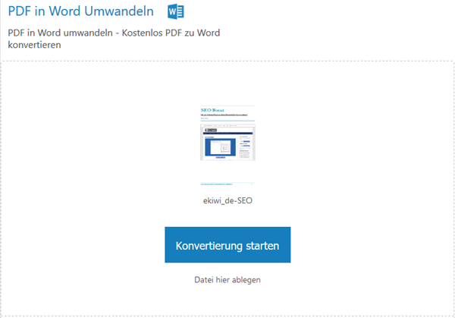Viewport: 455px width, 318px height.
Task: Open the PDF in Word Umwandeln heading
Action: pos(80,11)
